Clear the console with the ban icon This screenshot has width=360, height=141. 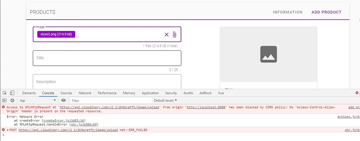[12, 100]
